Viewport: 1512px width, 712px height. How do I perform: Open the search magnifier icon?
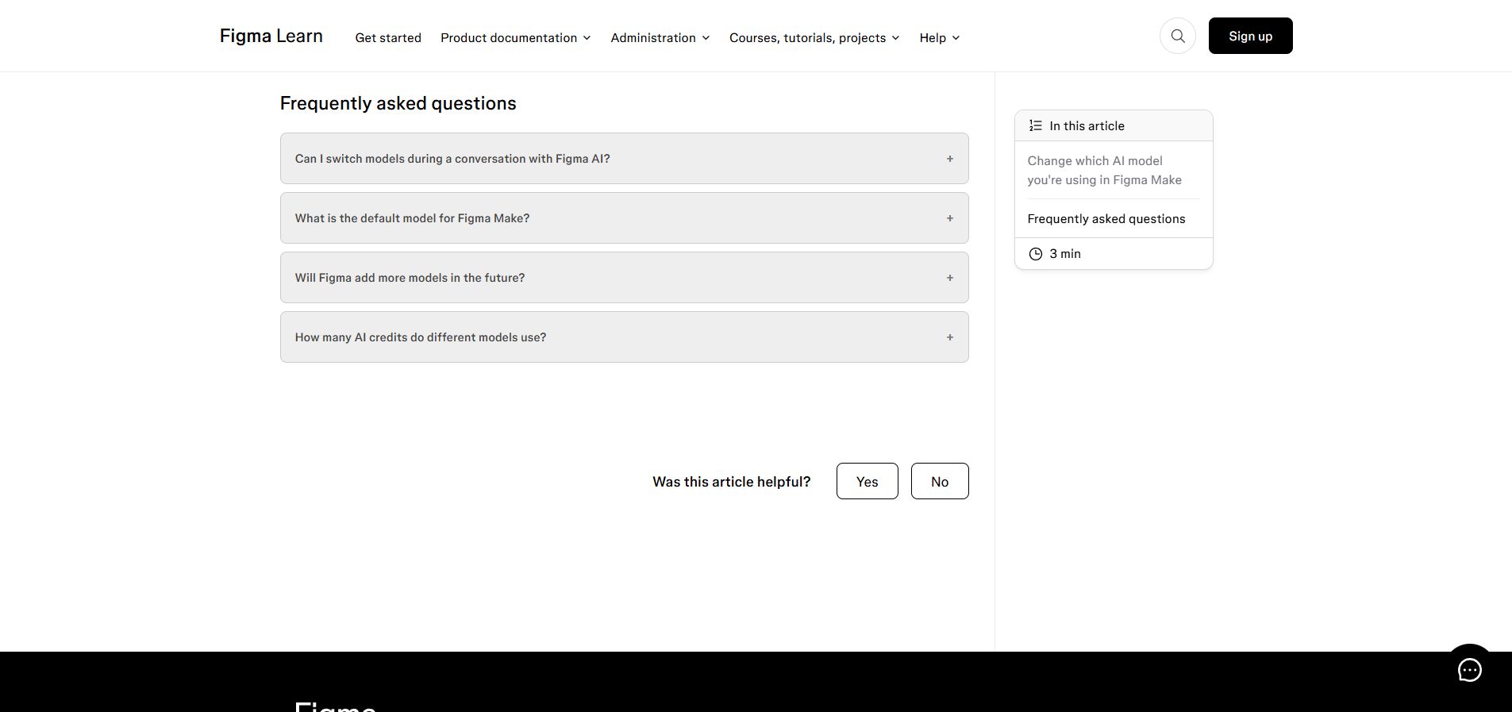pyautogui.click(x=1178, y=36)
